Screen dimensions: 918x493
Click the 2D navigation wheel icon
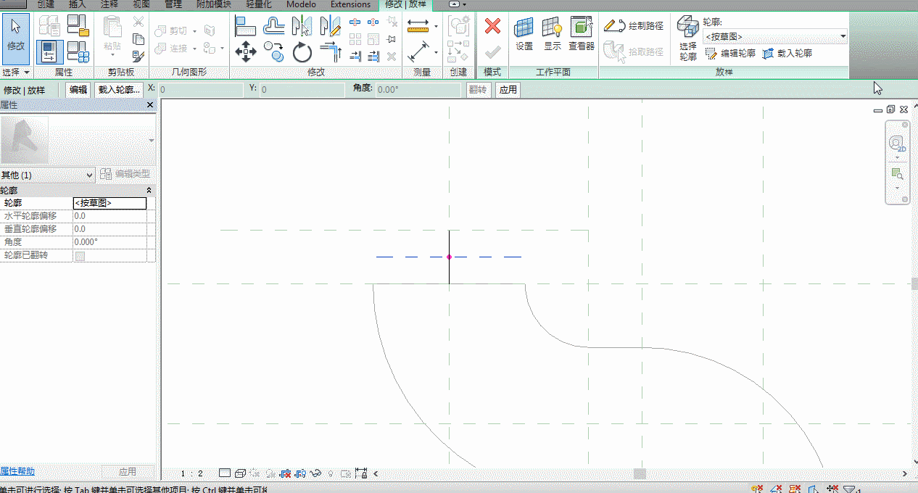pos(897,143)
